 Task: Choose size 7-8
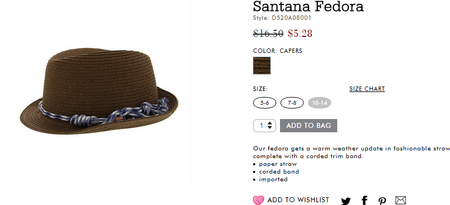pyautogui.click(x=292, y=102)
